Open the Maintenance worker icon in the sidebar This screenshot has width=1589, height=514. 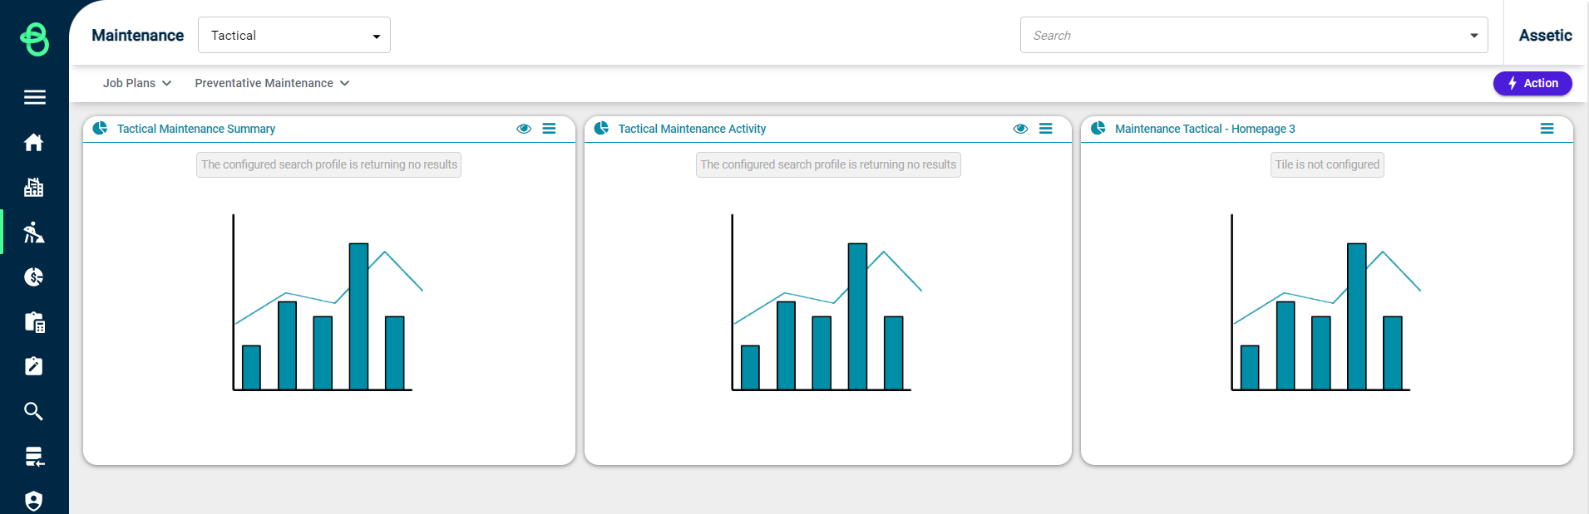click(x=34, y=233)
